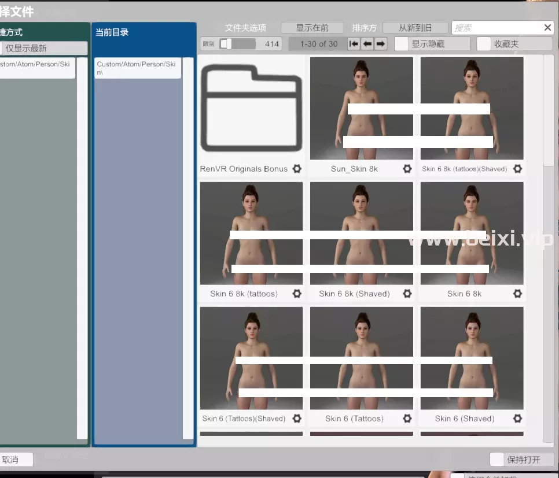Open the RenVR Originals Bonus folder
The width and height of the screenshot is (559, 478).
coord(251,108)
